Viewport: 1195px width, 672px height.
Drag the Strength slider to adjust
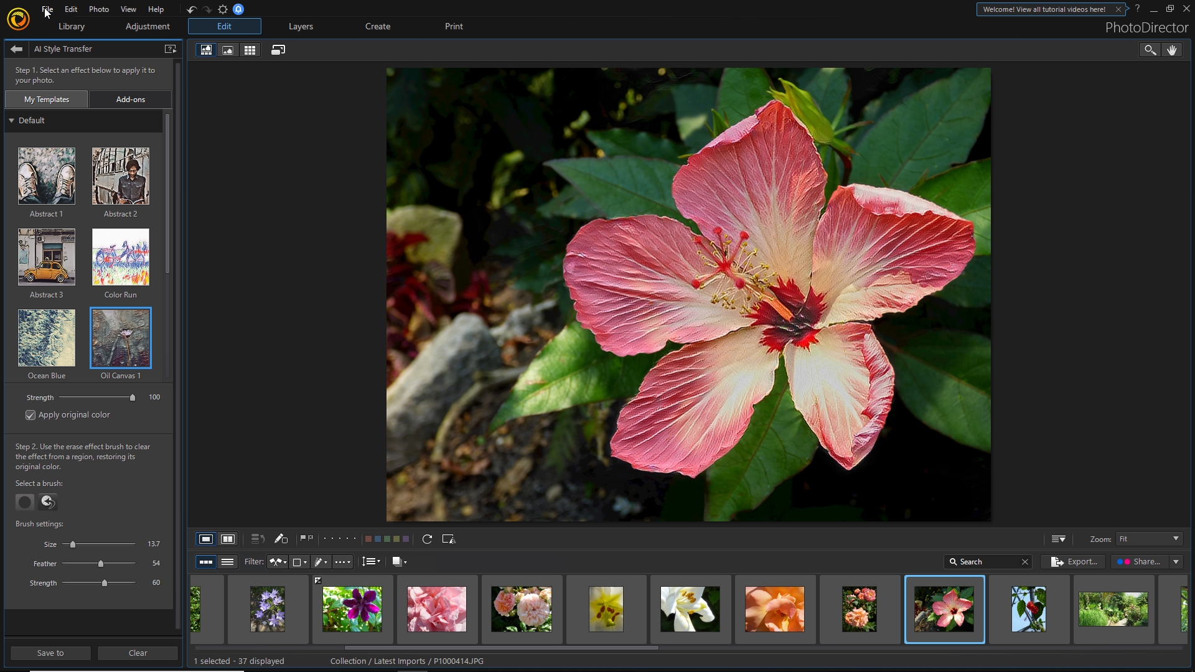pos(132,397)
